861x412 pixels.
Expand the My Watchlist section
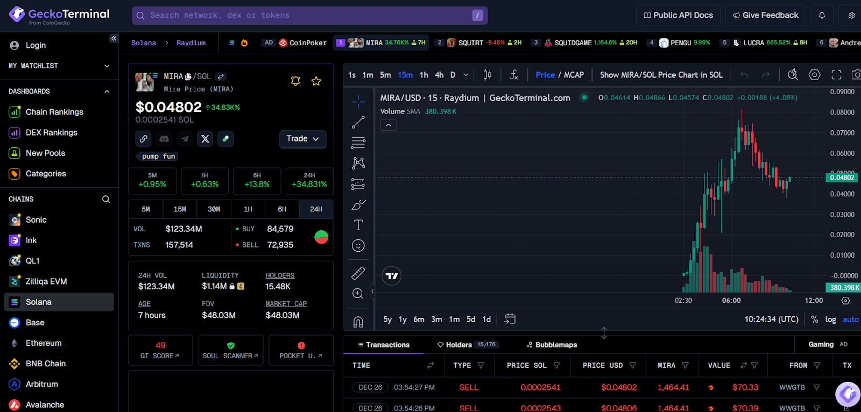tap(107, 66)
